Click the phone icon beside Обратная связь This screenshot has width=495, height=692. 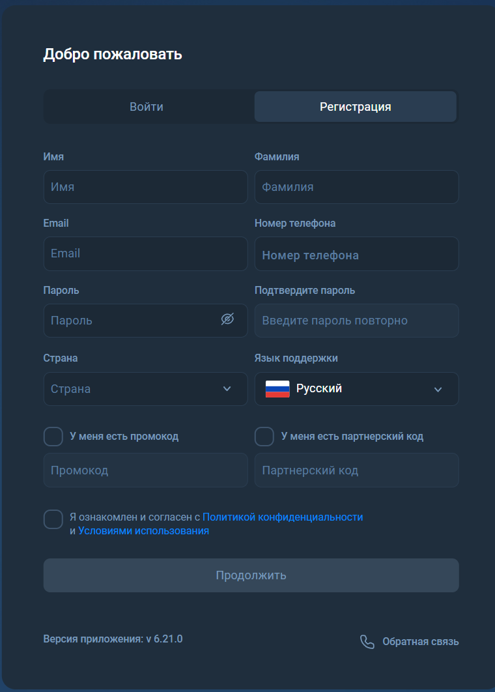pyautogui.click(x=367, y=642)
